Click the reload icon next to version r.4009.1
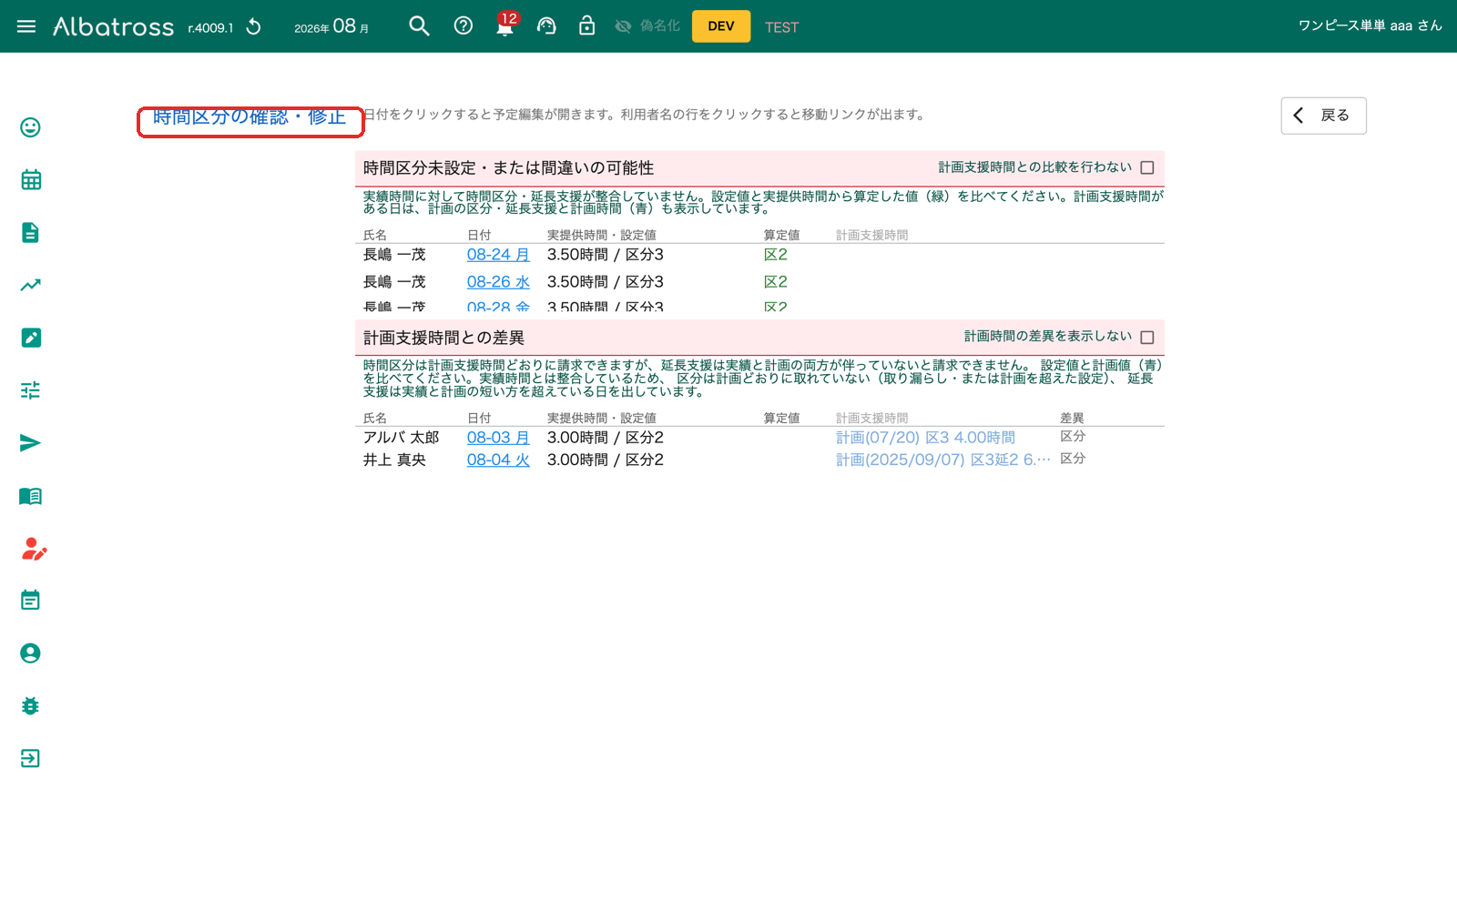This screenshot has height=910, width=1457. [x=254, y=26]
